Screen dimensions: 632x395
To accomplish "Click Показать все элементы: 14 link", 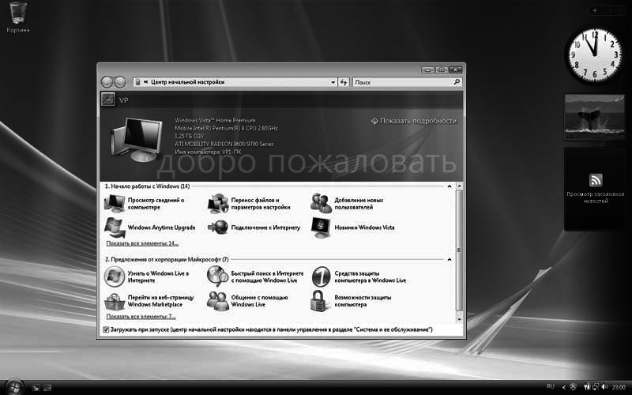I will tap(142, 243).
